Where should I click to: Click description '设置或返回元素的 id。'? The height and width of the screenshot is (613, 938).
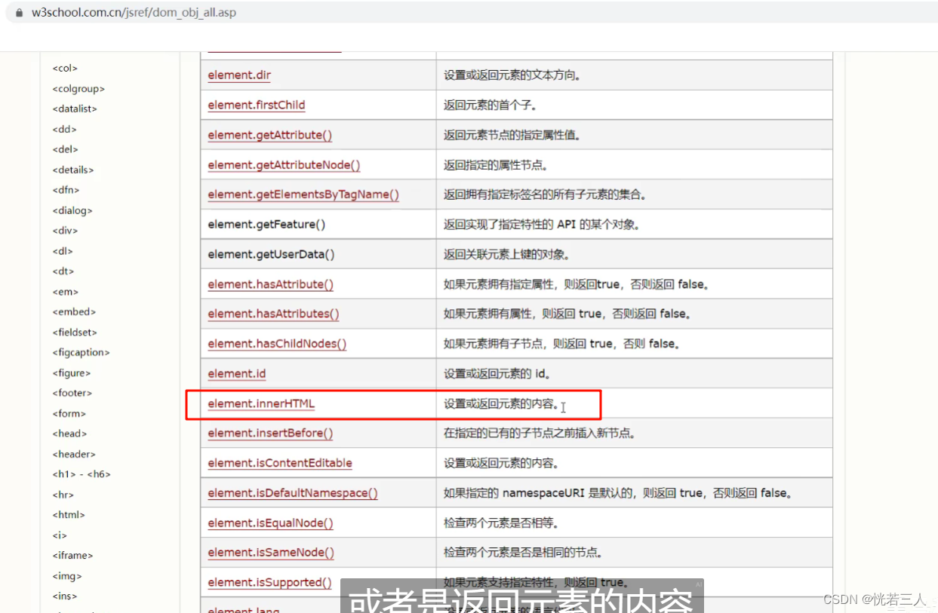[497, 373]
